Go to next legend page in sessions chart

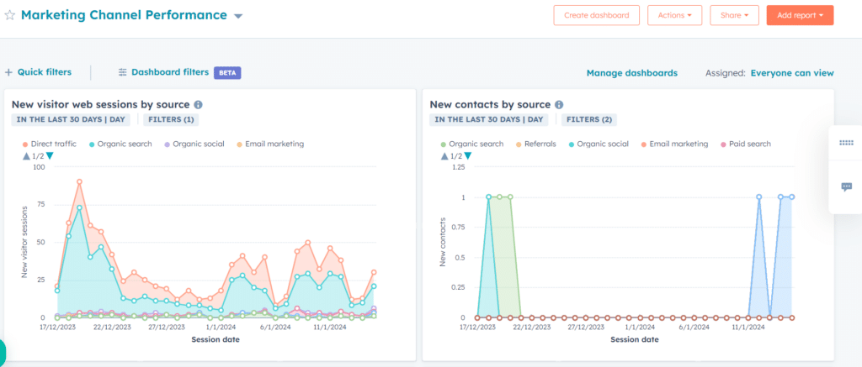click(x=50, y=156)
